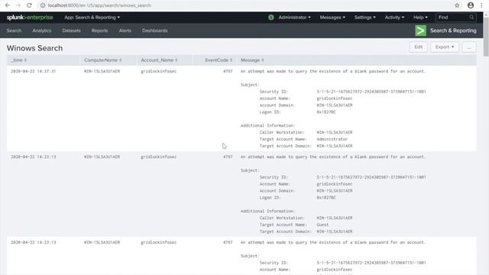Open the Dashboards tab

click(x=154, y=31)
